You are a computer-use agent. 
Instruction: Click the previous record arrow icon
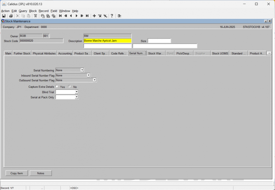point(71,16)
